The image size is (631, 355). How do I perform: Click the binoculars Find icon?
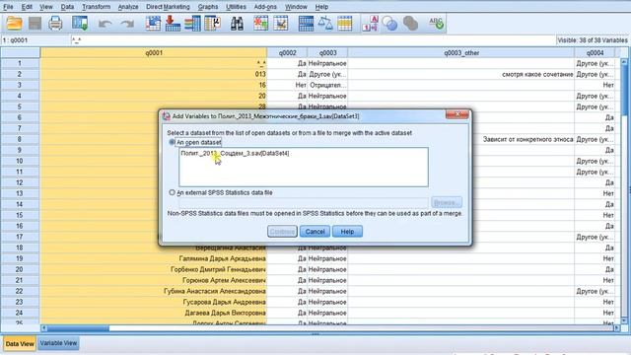237,24
